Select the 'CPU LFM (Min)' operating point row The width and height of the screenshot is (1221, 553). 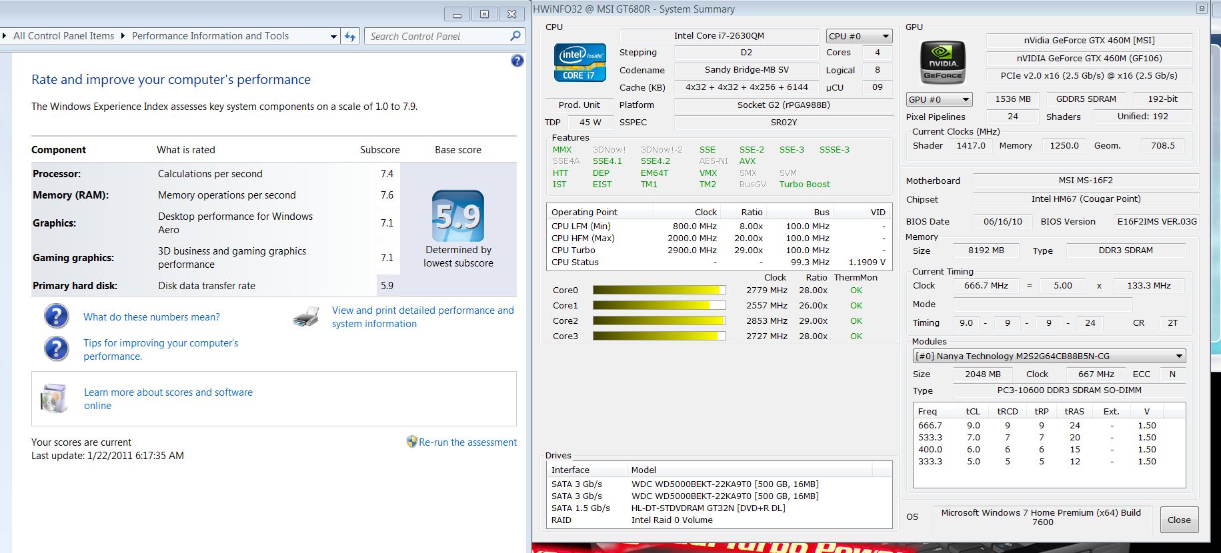[719, 226]
